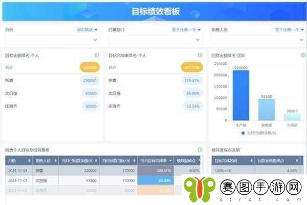Open info icon of 回款金额排名-团队 chart panel
The width and height of the screenshot is (307, 205).
coord(303,55)
